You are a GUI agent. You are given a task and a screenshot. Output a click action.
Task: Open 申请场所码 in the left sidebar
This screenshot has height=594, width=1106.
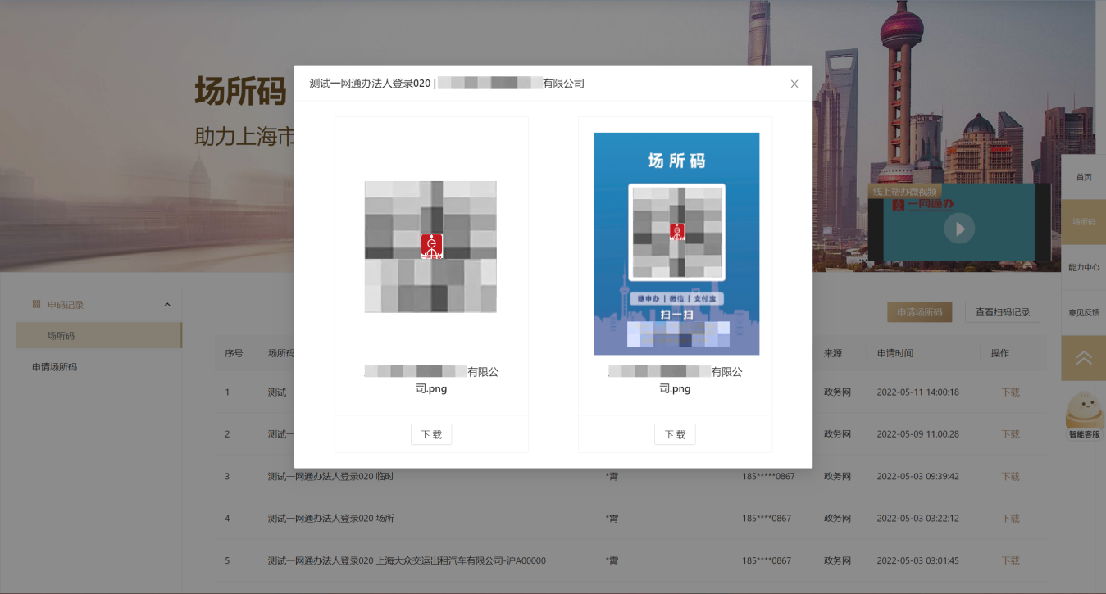55,367
